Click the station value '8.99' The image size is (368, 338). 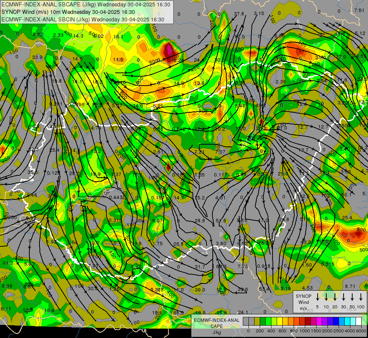point(7,286)
